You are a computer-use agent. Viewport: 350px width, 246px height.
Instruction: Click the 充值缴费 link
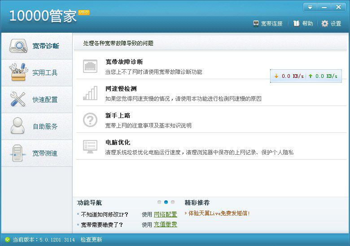pyautogui.click(x=165, y=225)
